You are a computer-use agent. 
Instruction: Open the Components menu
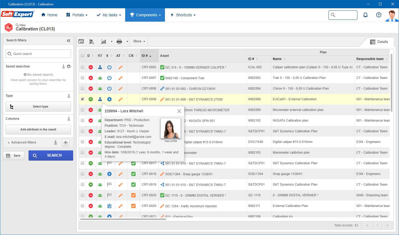click(145, 15)
